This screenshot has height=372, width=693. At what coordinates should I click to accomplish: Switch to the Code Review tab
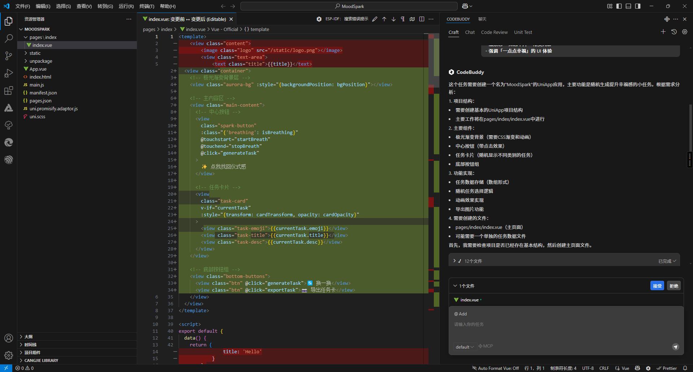coord(494,32)
